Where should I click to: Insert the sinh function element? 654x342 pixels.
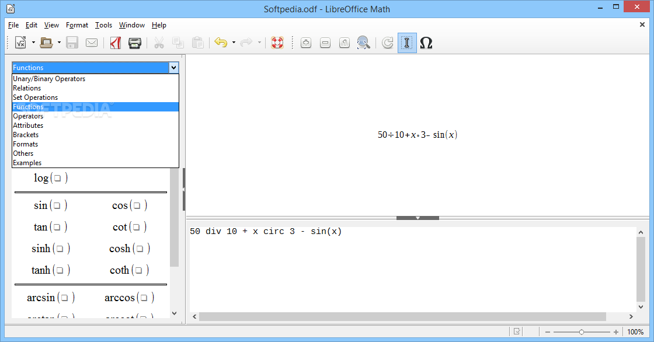(x=50, y=249)
